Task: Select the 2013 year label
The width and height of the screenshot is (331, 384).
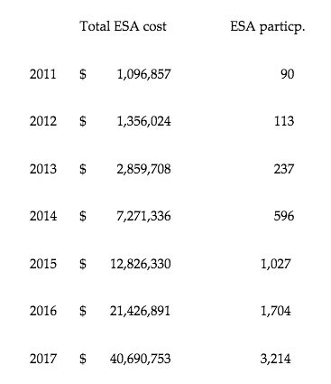Action: point(43,169)
